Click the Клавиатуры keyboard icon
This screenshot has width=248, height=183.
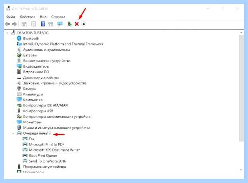pos(19,94)
